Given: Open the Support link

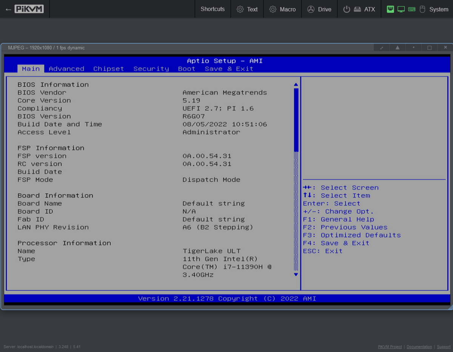Looking at the screenshot, I should pos(444,347).
